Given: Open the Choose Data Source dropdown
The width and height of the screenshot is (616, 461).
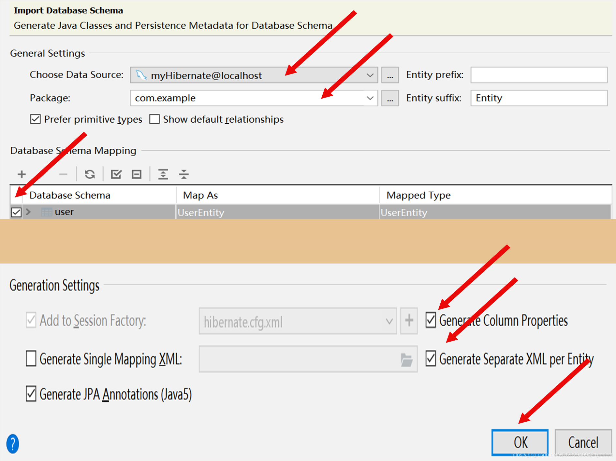Looking at the screenshot, I should coord(254,75).
